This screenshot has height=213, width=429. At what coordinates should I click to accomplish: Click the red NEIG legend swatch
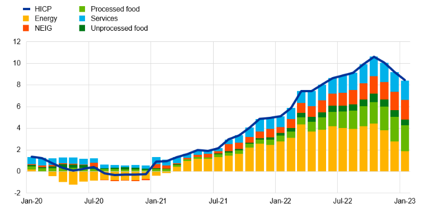[26, 28]
